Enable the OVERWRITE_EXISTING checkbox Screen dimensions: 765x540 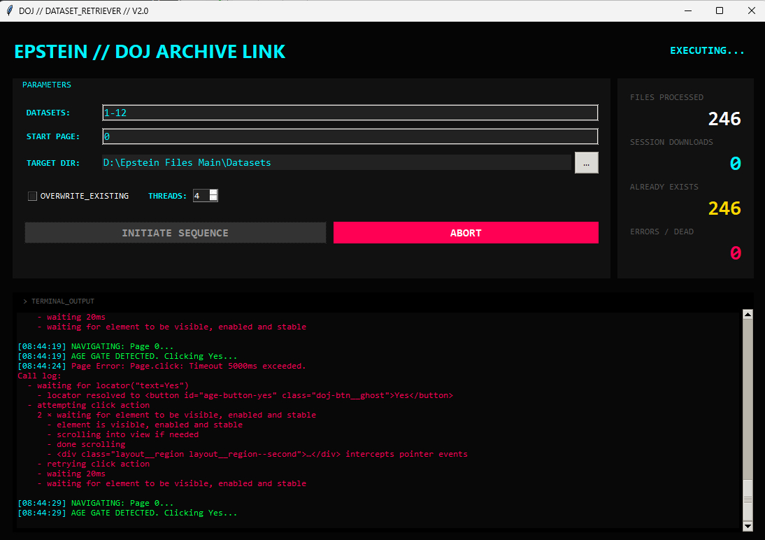(32, 197)
